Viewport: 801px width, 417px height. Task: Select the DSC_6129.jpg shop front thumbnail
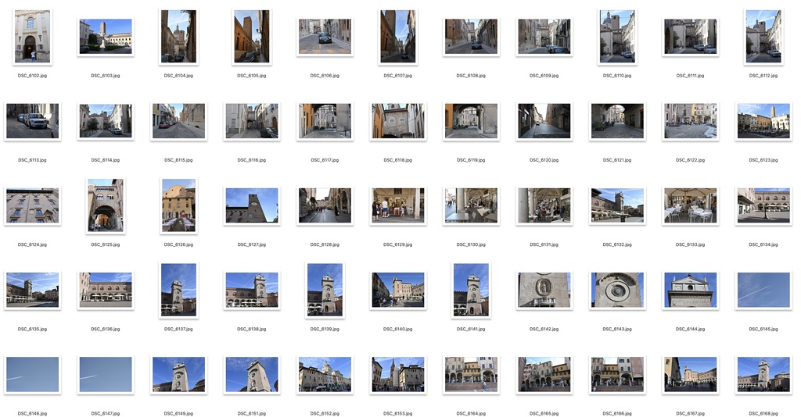pyautogui.click(x=397, y=205)
